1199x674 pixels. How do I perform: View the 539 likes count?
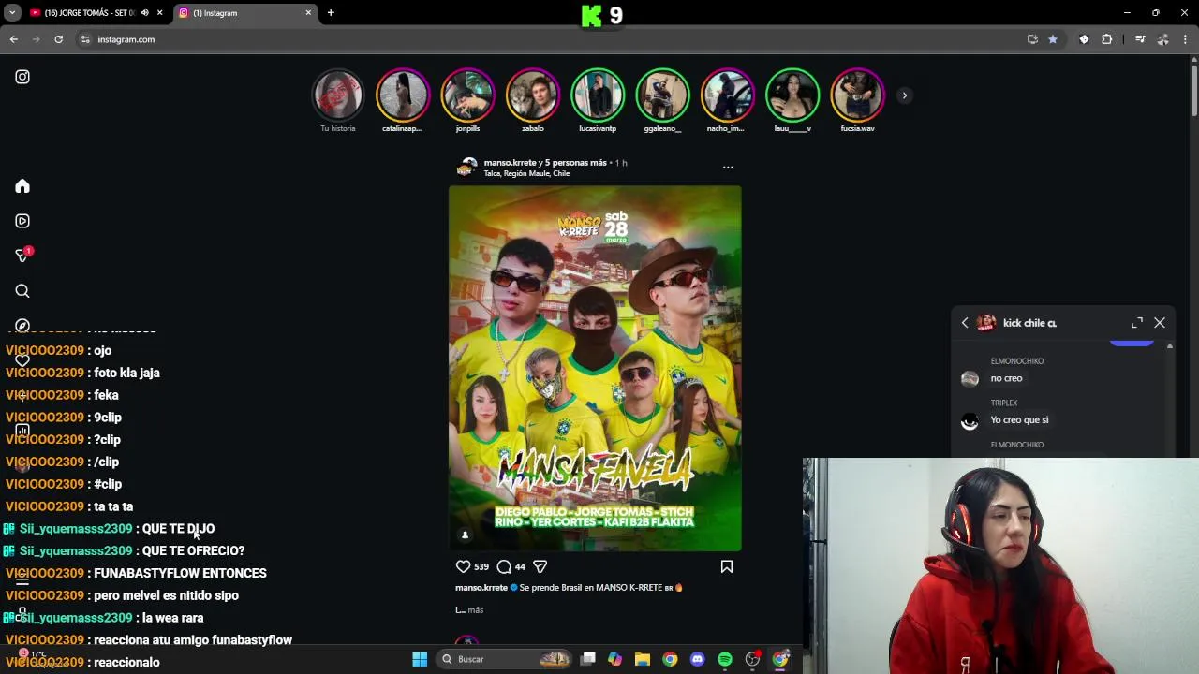point(481,566)
